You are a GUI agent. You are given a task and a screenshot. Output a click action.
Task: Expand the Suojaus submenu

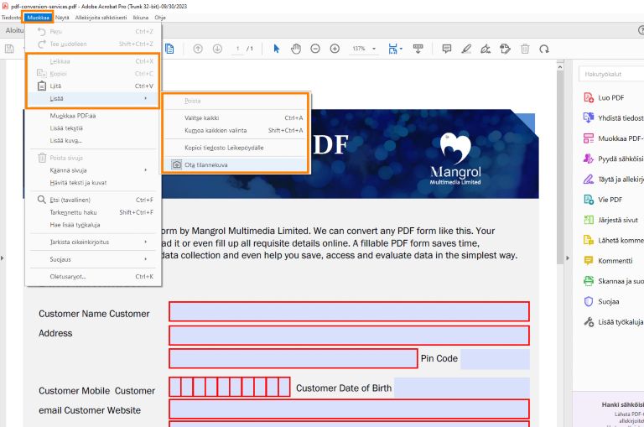point(93,259)
